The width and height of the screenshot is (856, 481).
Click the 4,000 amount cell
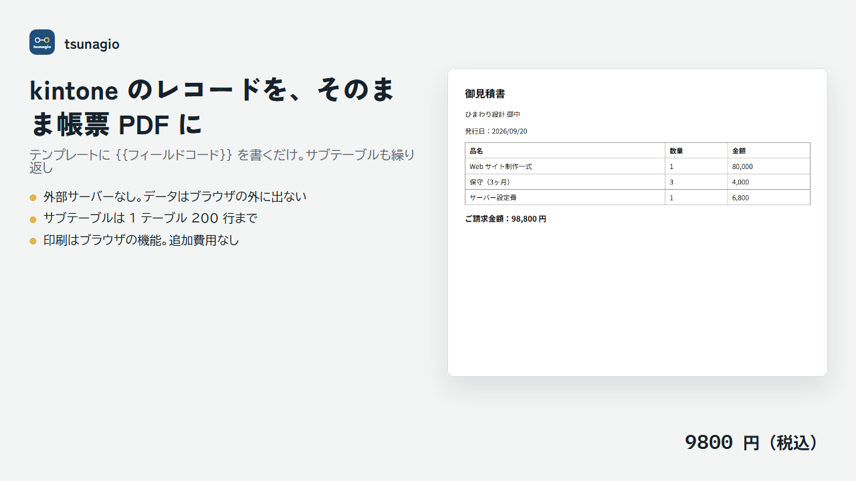pyautogui.click(x=768, y=182)
